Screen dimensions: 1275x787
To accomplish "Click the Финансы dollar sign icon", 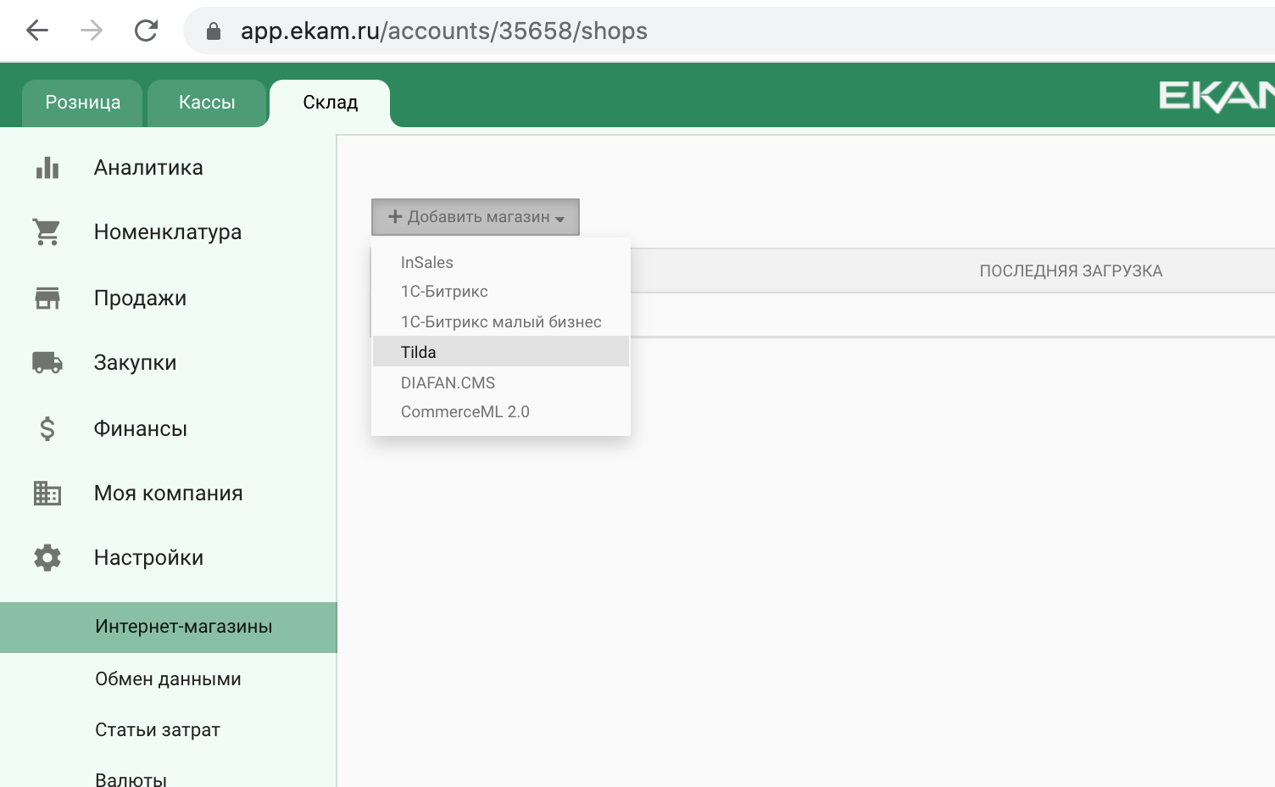I will 47,428.
